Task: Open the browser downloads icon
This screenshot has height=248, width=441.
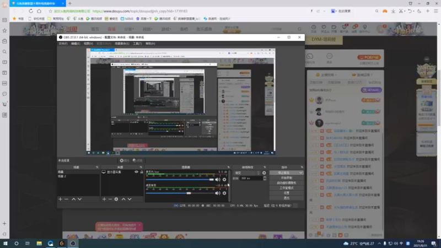Action: point(393,11)
